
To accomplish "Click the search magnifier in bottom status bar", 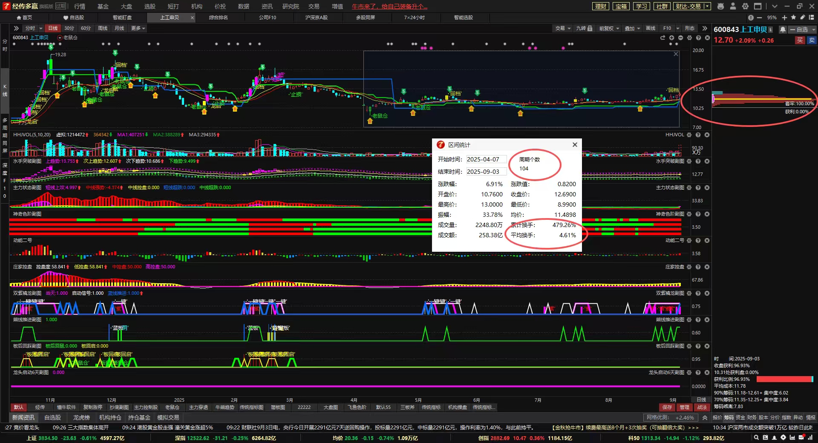I will pyautogui.click(x=756, y=437).
